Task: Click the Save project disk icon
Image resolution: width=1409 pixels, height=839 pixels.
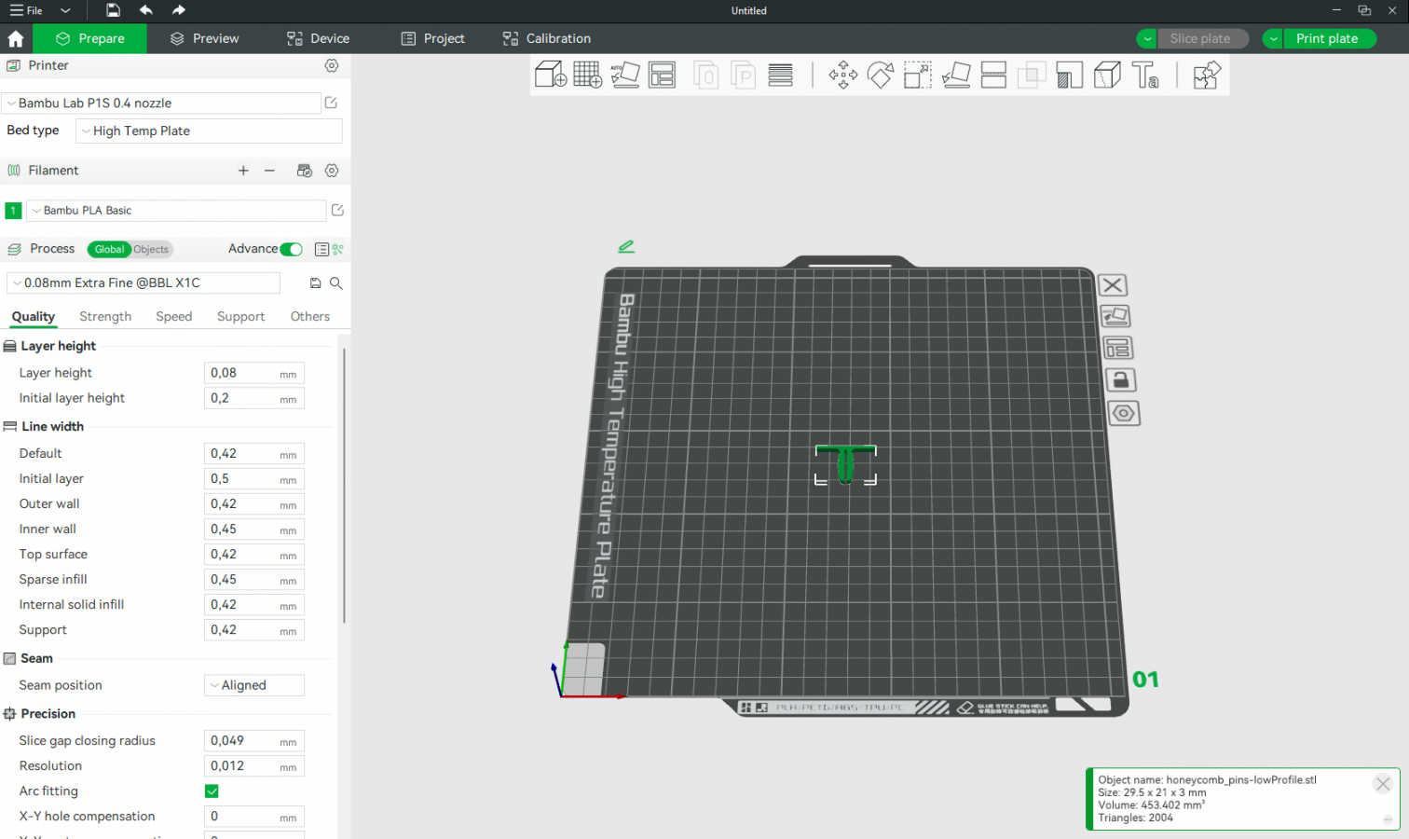Action: click(113, 10)
